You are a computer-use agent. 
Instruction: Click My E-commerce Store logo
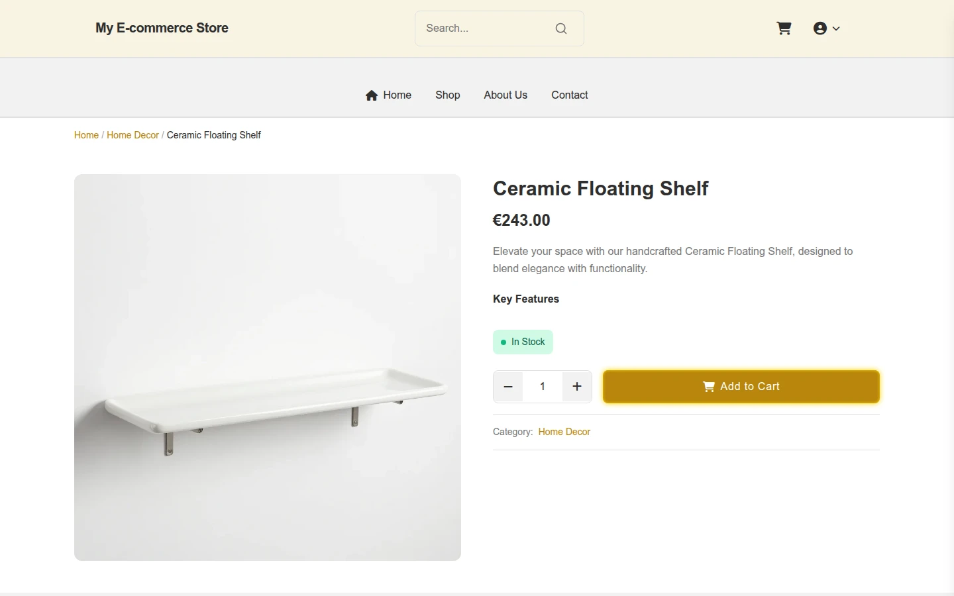click(x=162, y=28)
